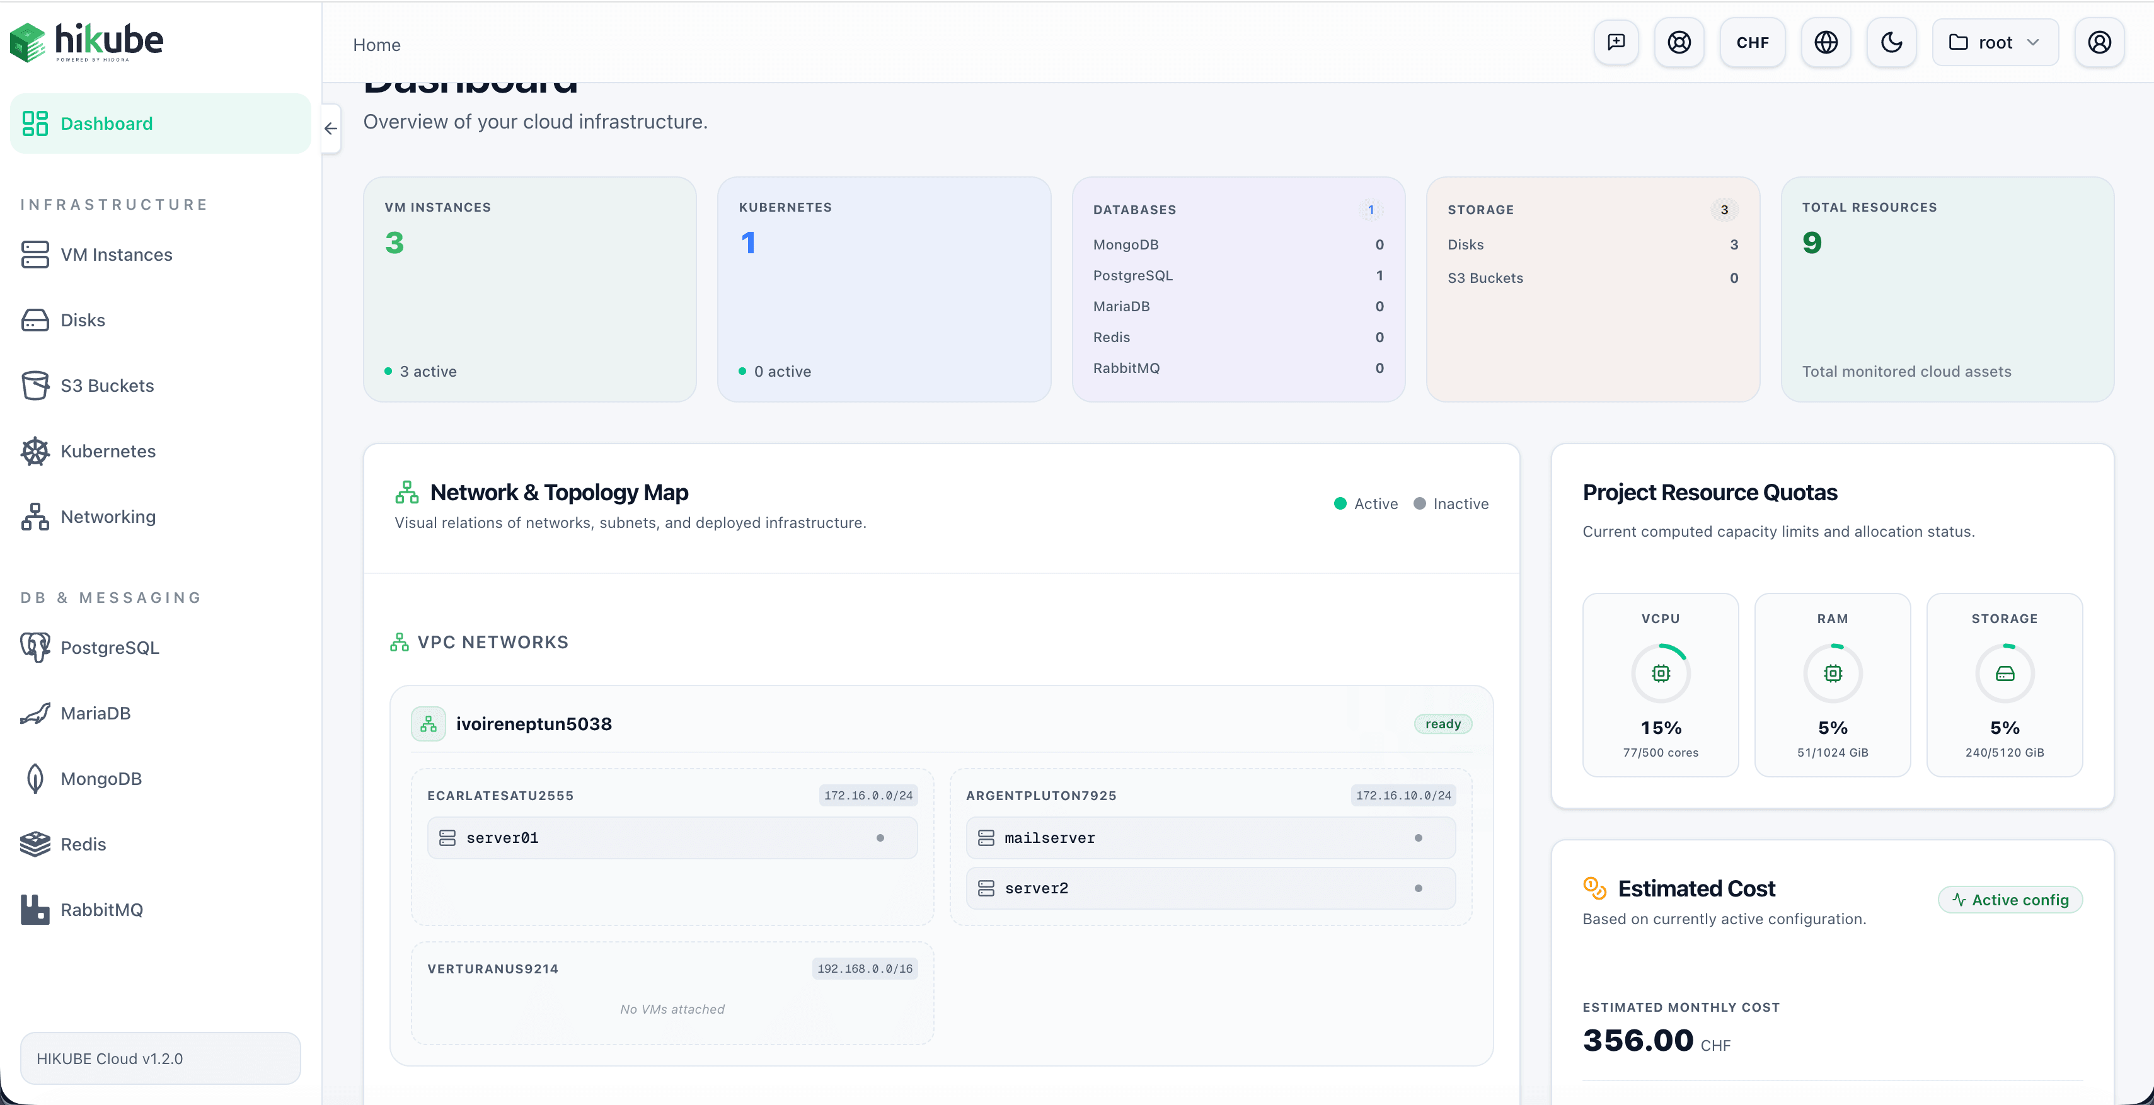Click the Redis stack icon
Viewport: 2154px width, 1105px height.
click(x=35, y=844)
